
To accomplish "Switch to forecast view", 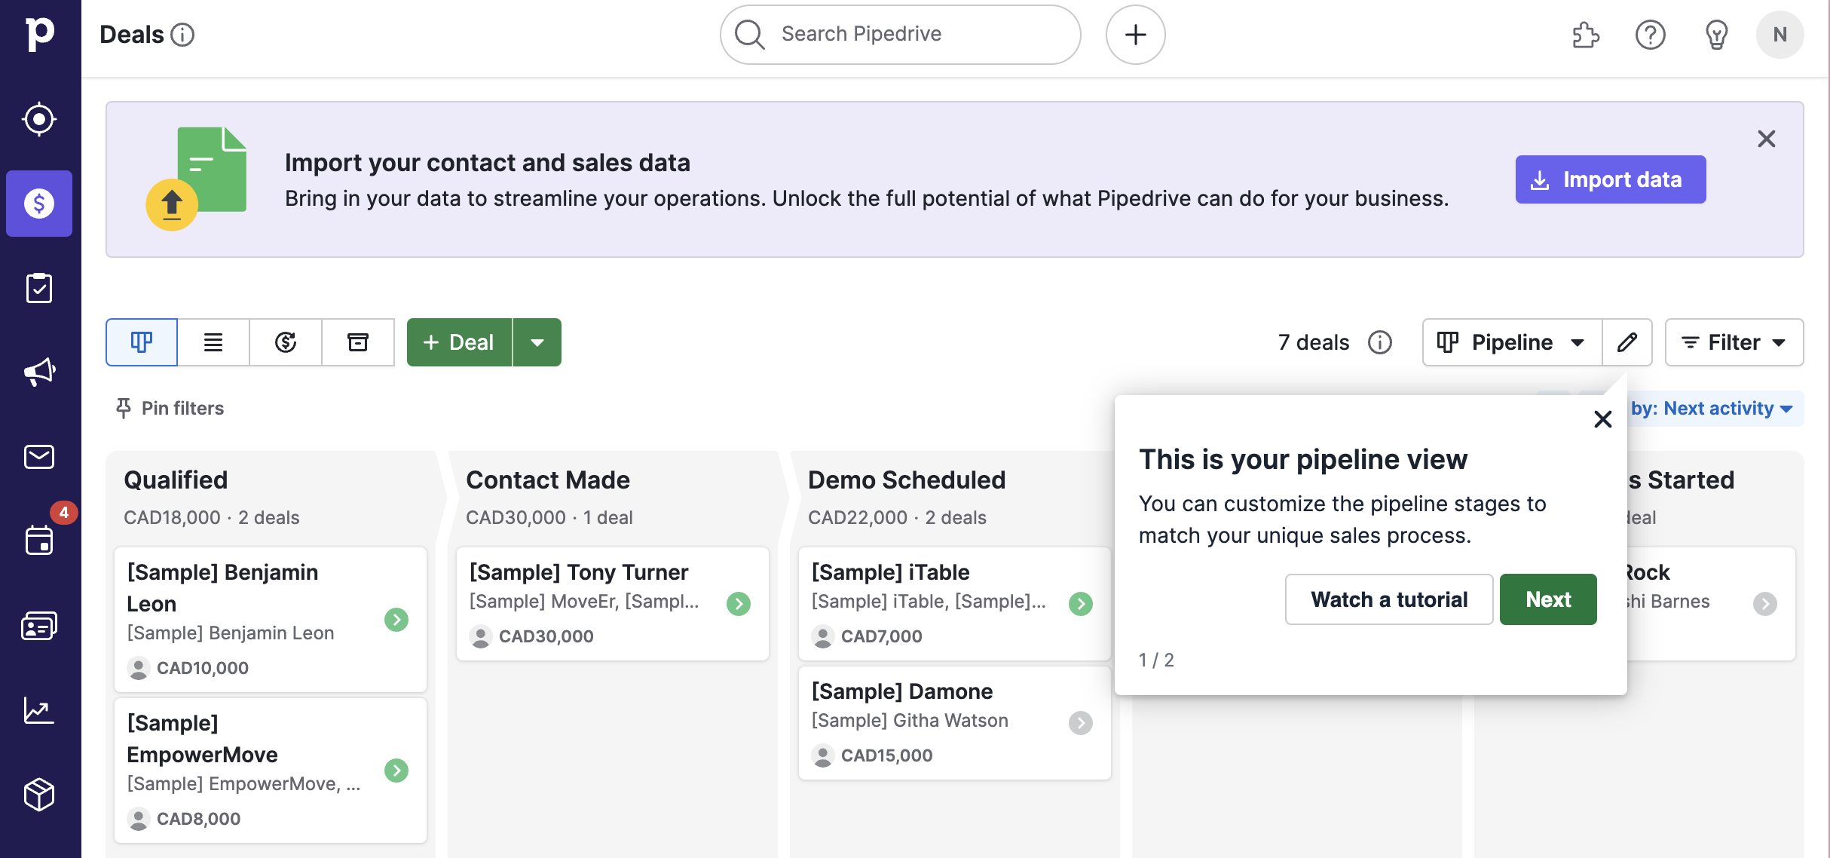I will tap(286, 342).
